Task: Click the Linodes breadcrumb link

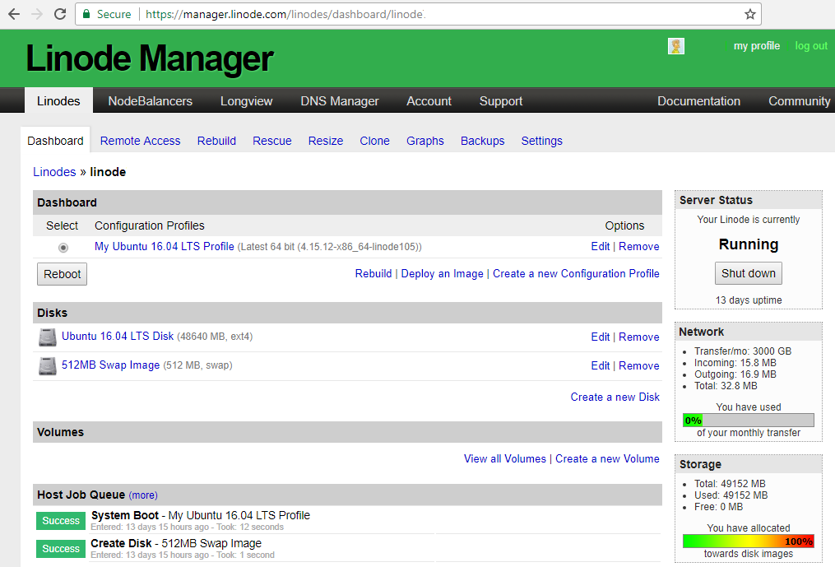Action: point(54,172)
